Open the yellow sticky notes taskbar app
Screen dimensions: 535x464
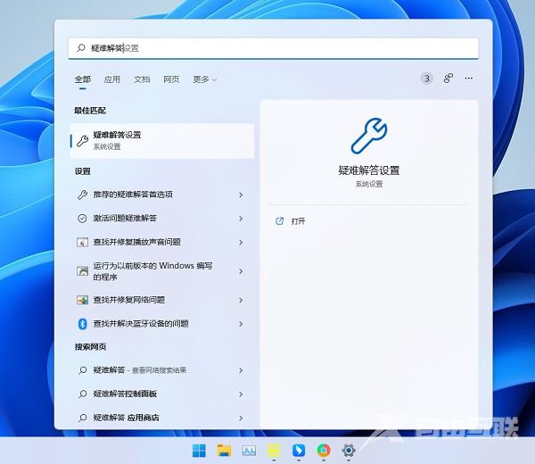[274, 451]
